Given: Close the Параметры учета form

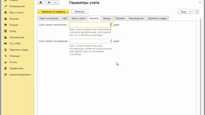Looking at the screenshot, I should coord(200,2).
